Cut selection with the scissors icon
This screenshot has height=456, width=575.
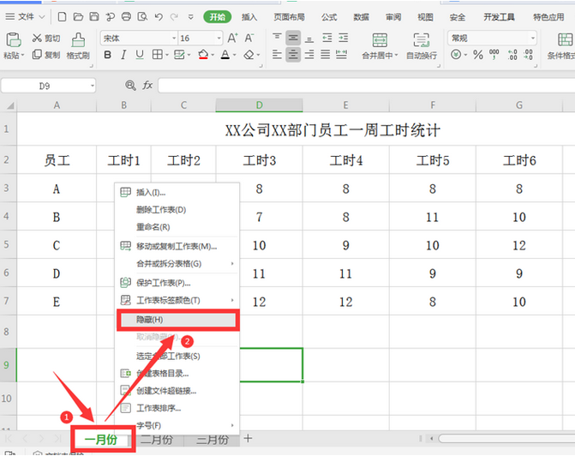pyautogui.click(x=37, y=38)
